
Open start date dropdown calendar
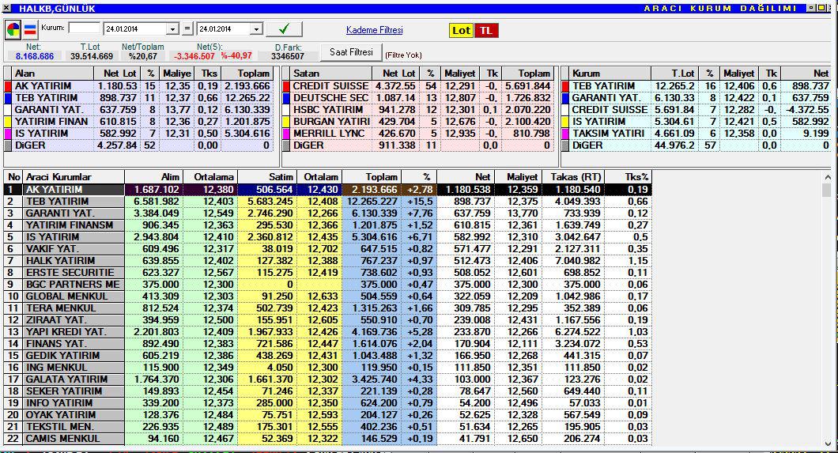point(172,28)
